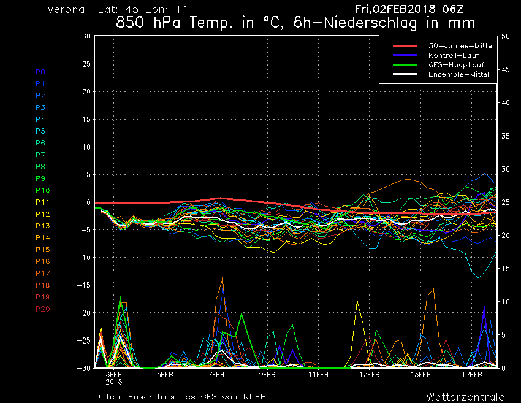Select the "Daten: Ensembles des GFS von NCEP" caption

pos(180,397)
